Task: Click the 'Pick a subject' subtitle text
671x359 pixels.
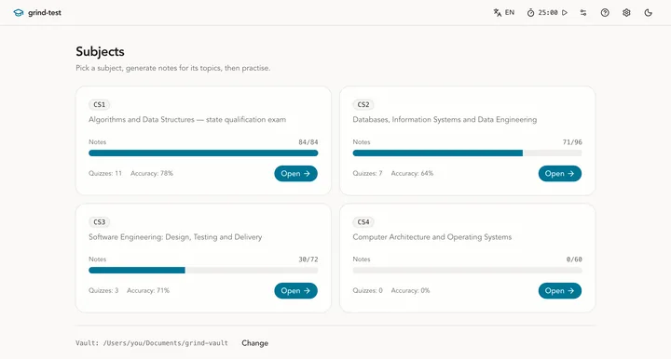Action: coord(173,68)
